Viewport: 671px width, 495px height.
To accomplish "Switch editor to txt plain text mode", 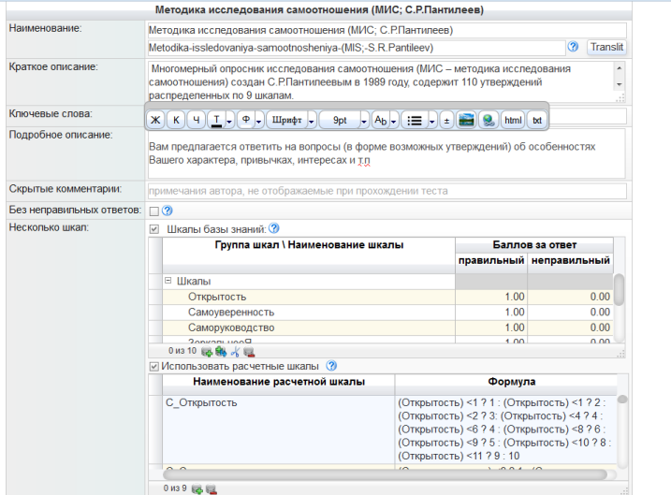I will (537, 120).
